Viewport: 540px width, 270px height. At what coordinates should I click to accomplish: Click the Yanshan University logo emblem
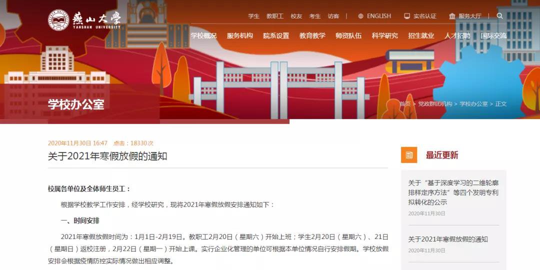pyautogui.click(x=58, y=20)
